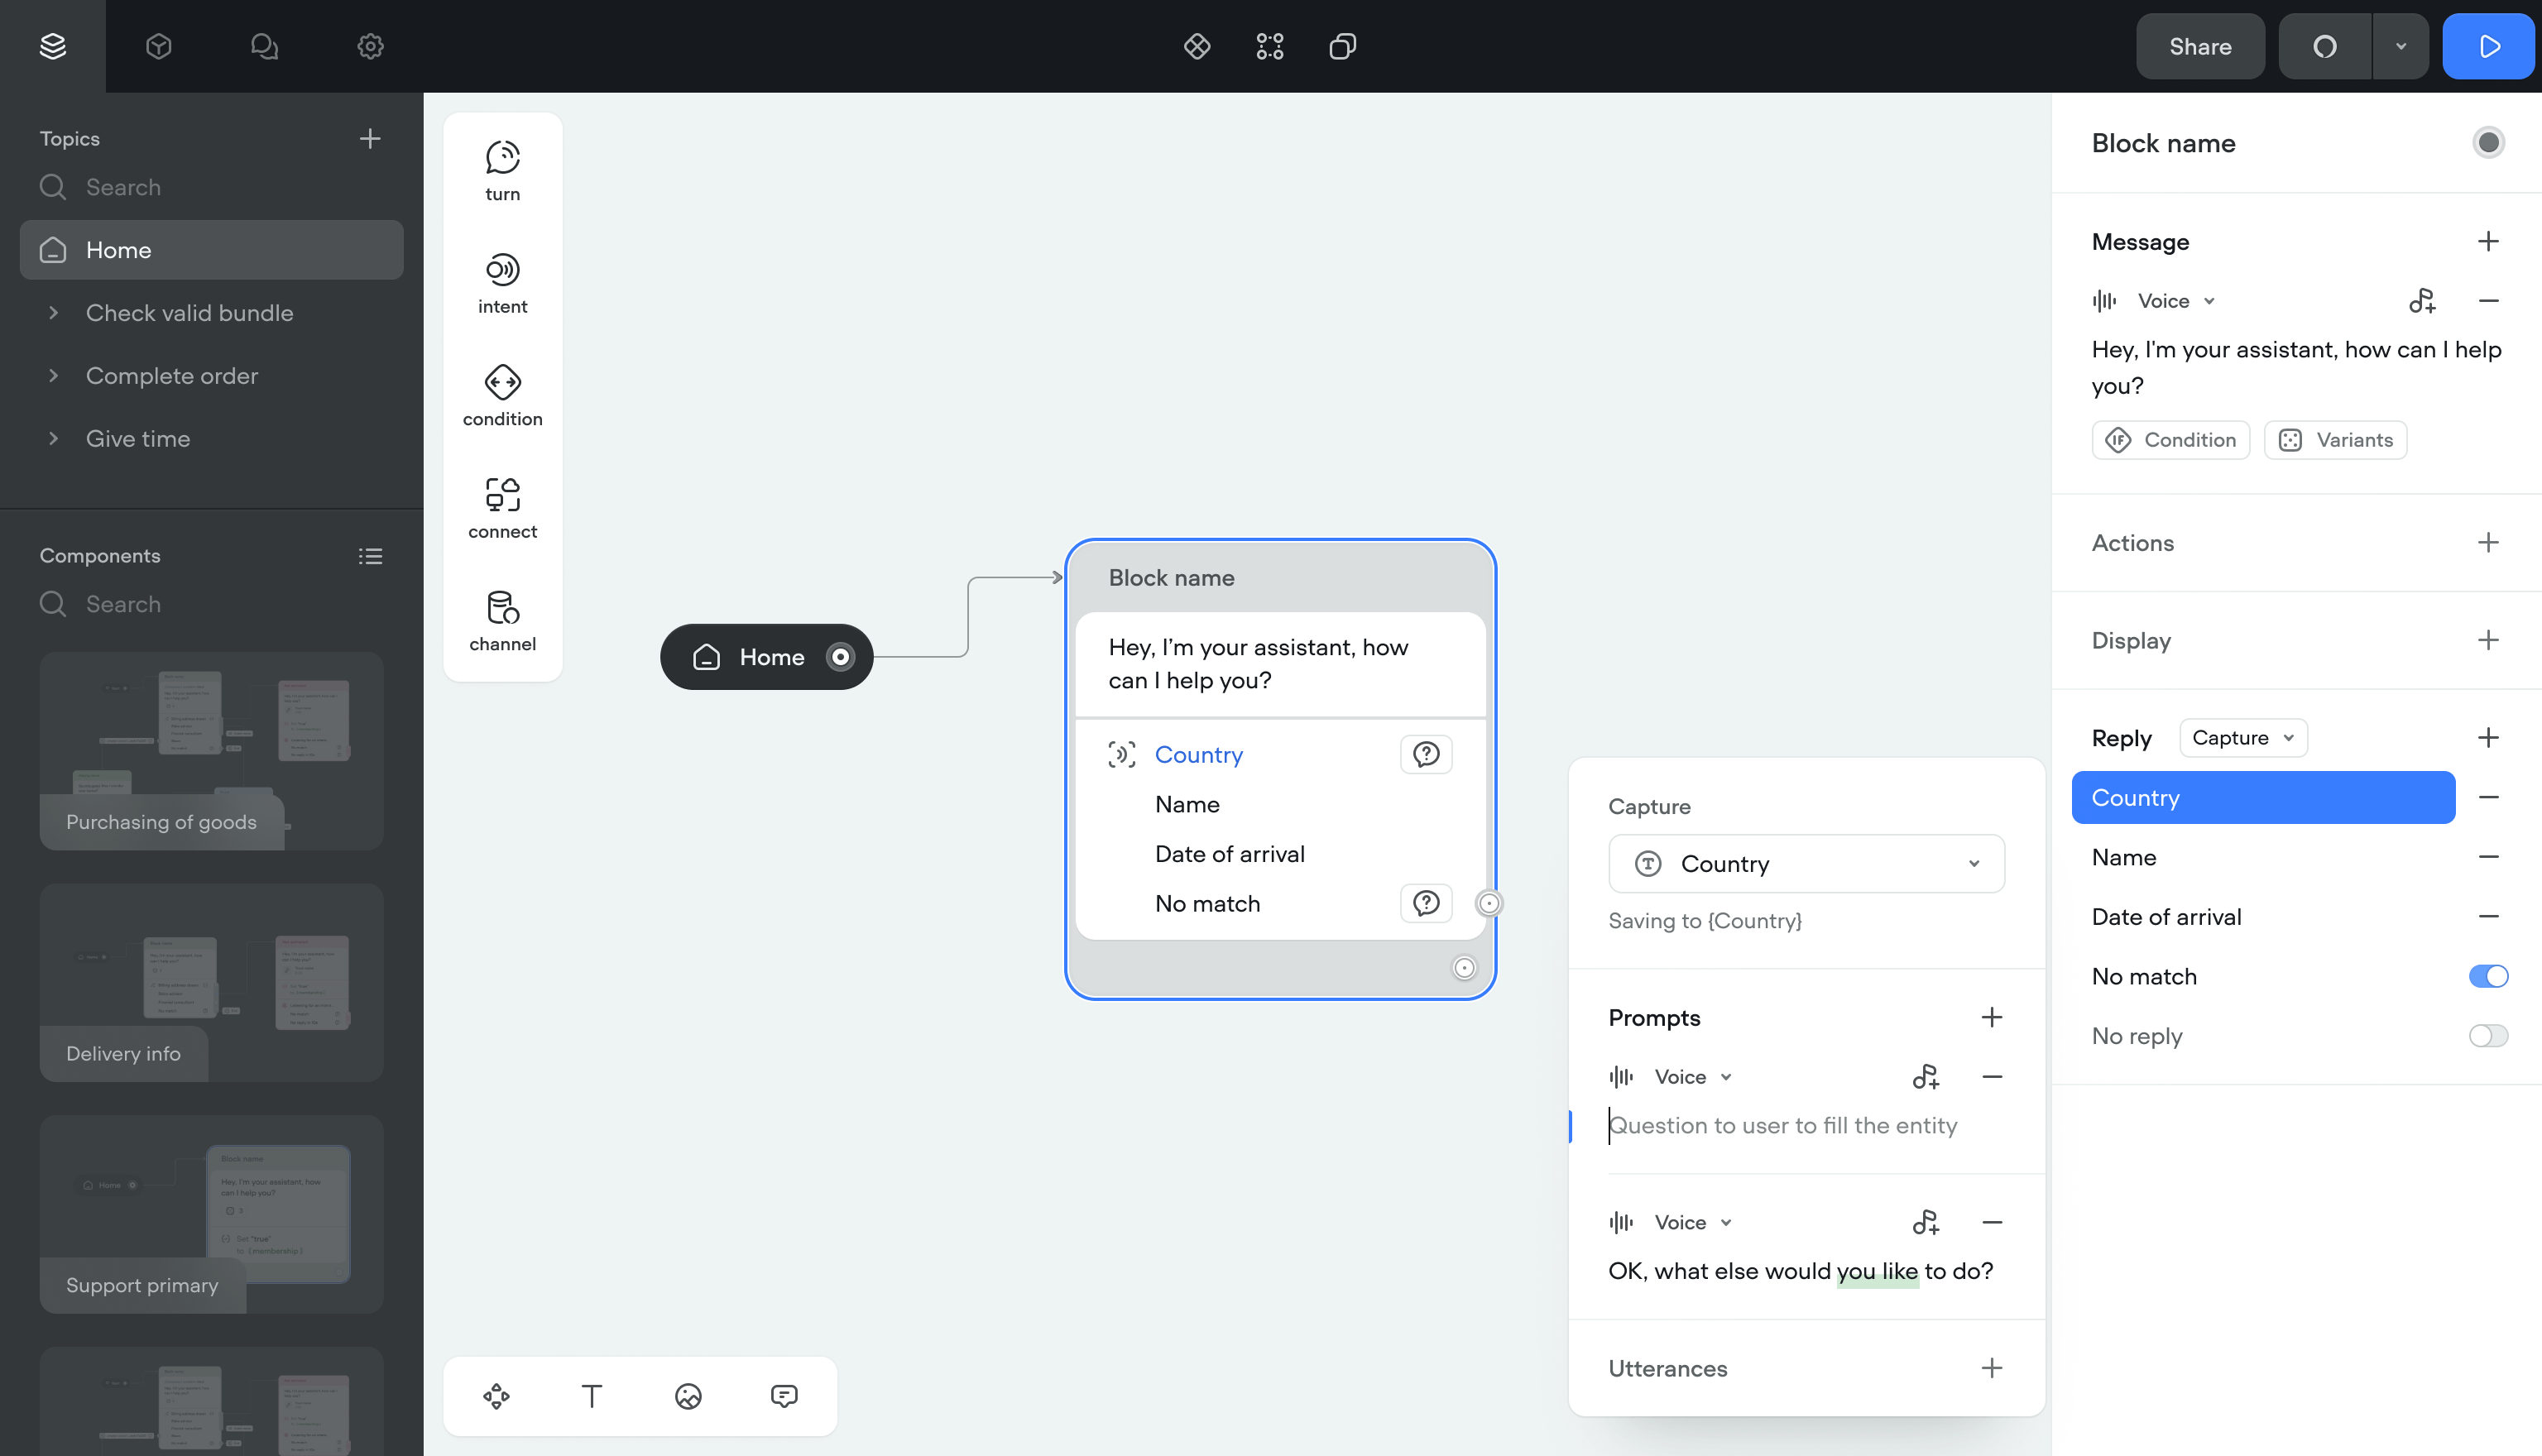
Task: Open the comments tool in the bottom toolbar
Action: coord(785,1395)
